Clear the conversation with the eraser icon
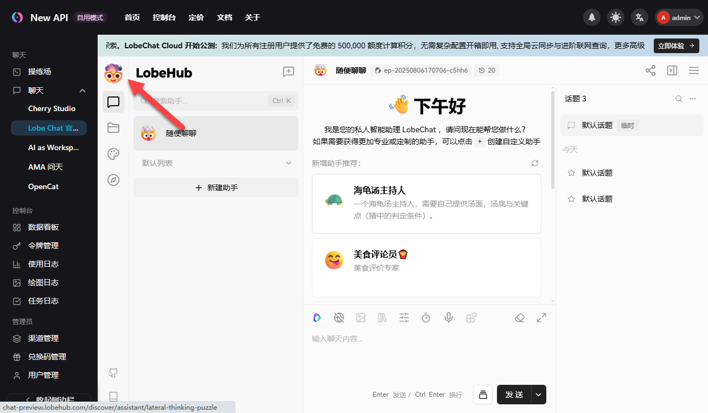Viewport: 708px width, 413px height. (x=519, y=318)
